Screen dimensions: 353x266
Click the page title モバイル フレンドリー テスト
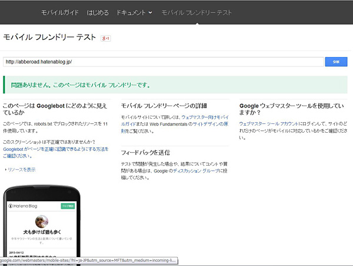pyautogui.click(x=49, y=38)
